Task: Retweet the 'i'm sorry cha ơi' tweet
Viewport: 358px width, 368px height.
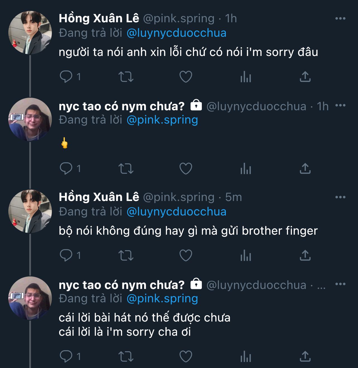Action: [x=126, y=356]
